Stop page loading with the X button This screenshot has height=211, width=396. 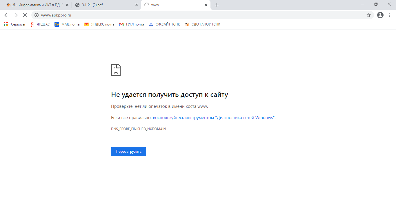(25, 15)
